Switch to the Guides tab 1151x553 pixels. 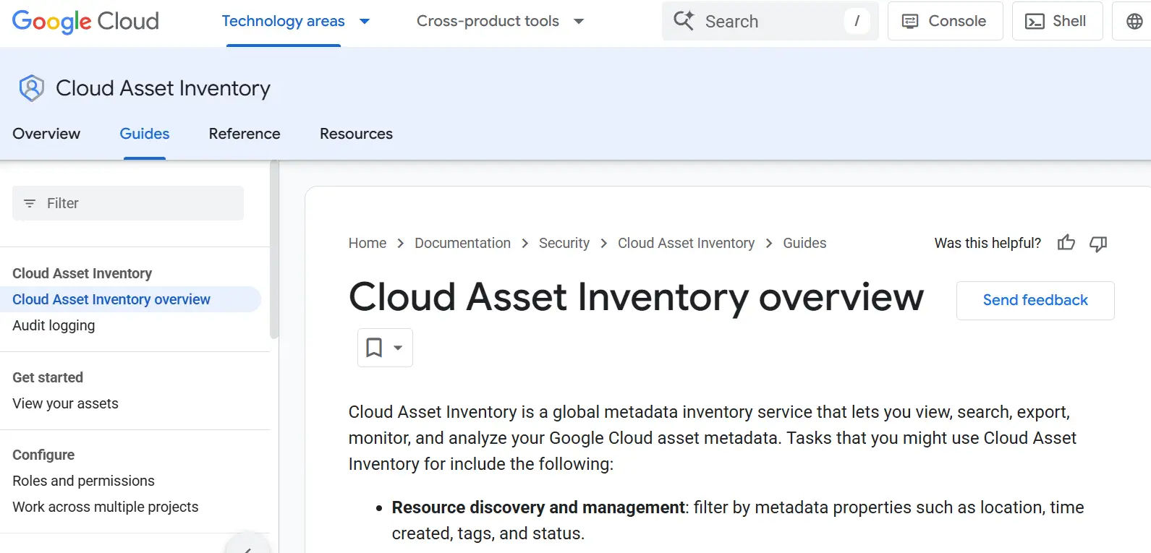click(x=145, y=134)
